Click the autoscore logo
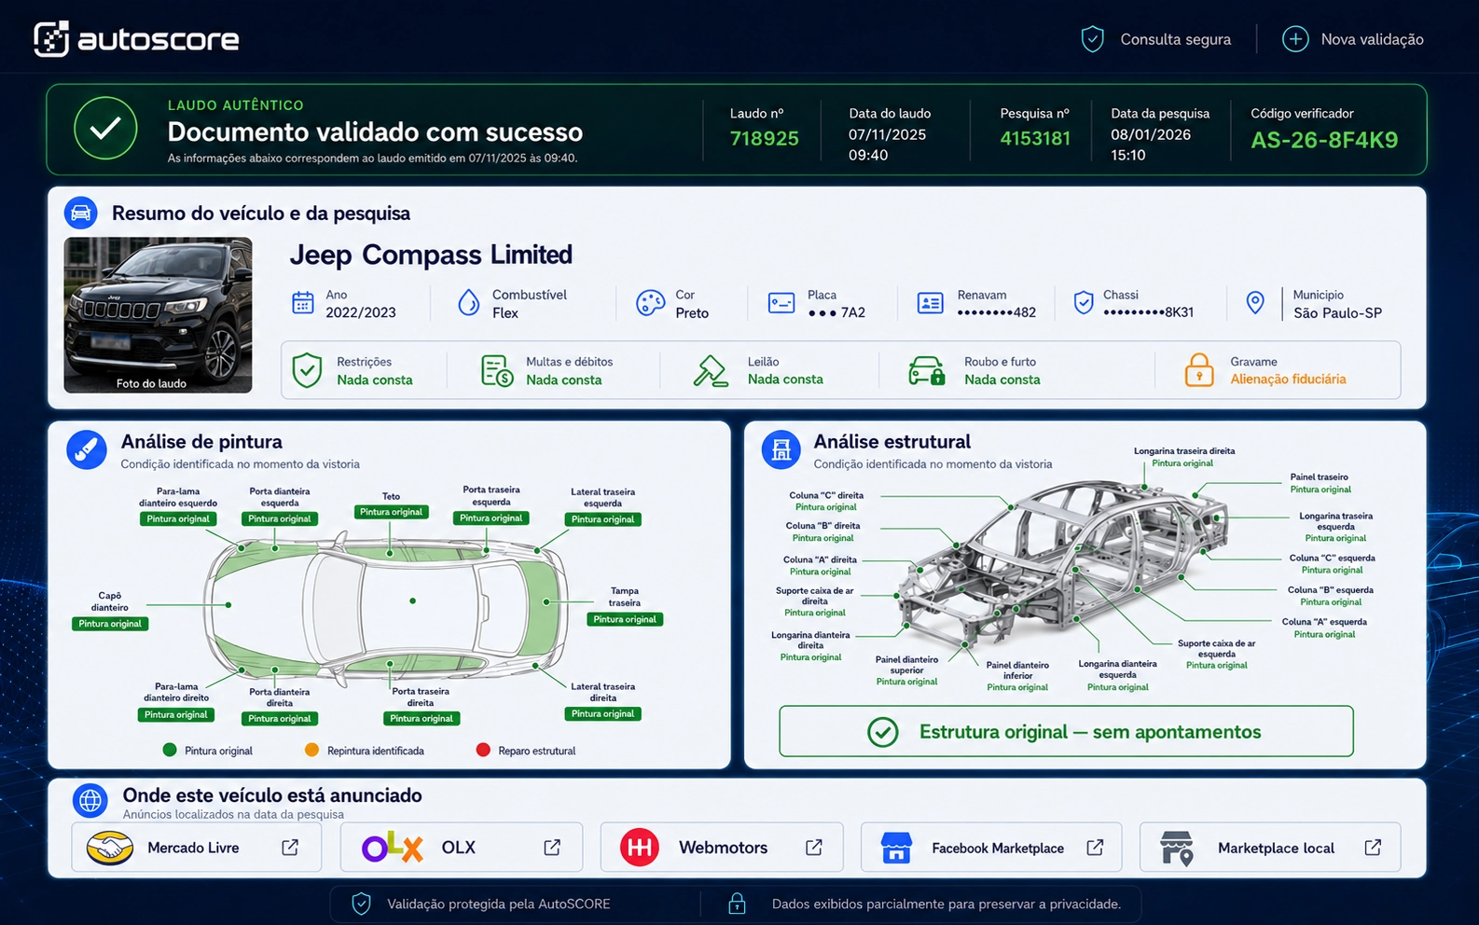 click(136, 39)
